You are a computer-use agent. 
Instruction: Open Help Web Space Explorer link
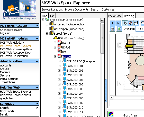coord(16,92)
